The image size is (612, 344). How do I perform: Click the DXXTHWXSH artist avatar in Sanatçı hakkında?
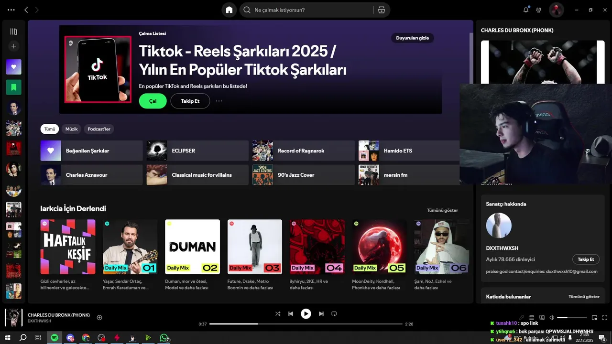pyautogui.click(x=499, y=226)
